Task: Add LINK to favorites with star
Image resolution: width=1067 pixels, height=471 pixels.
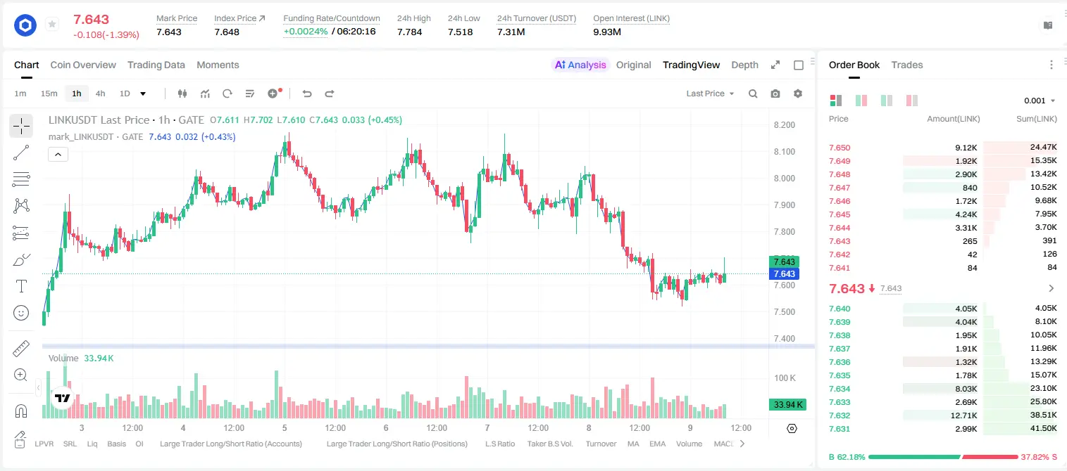Action: click(52, 25)
